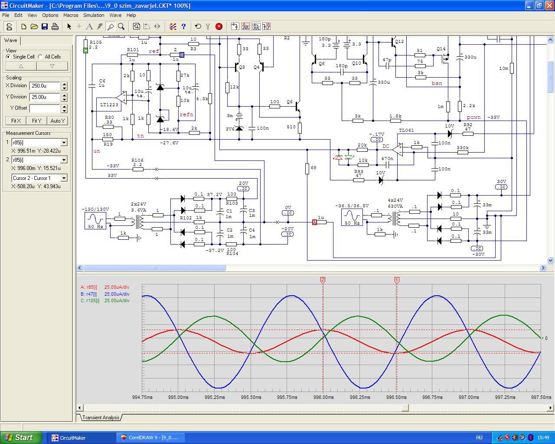The height and width of the screenshot is (444, 555).
Task: Expand the measurement cursor 1 dropdown
Action: pyautogui.click(x=64, y=143)
